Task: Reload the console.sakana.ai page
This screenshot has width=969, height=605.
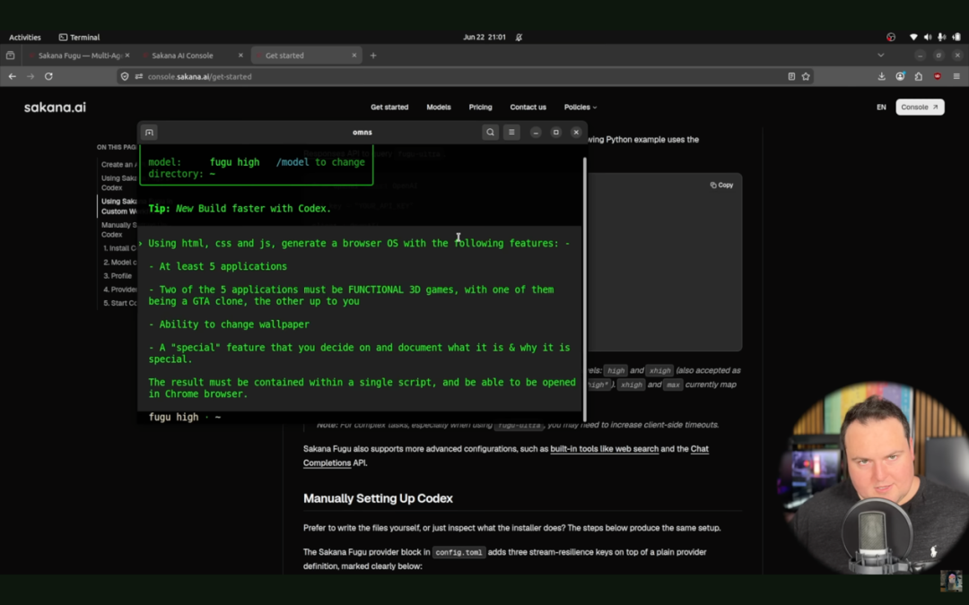Action: click(x=48, y=76)
